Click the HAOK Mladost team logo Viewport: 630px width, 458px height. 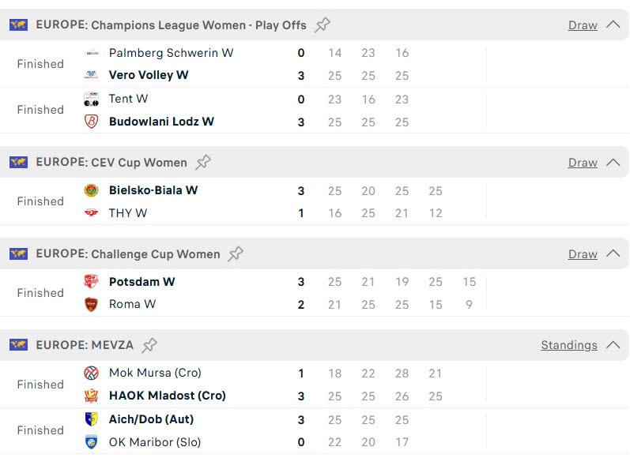click(91, 396)
